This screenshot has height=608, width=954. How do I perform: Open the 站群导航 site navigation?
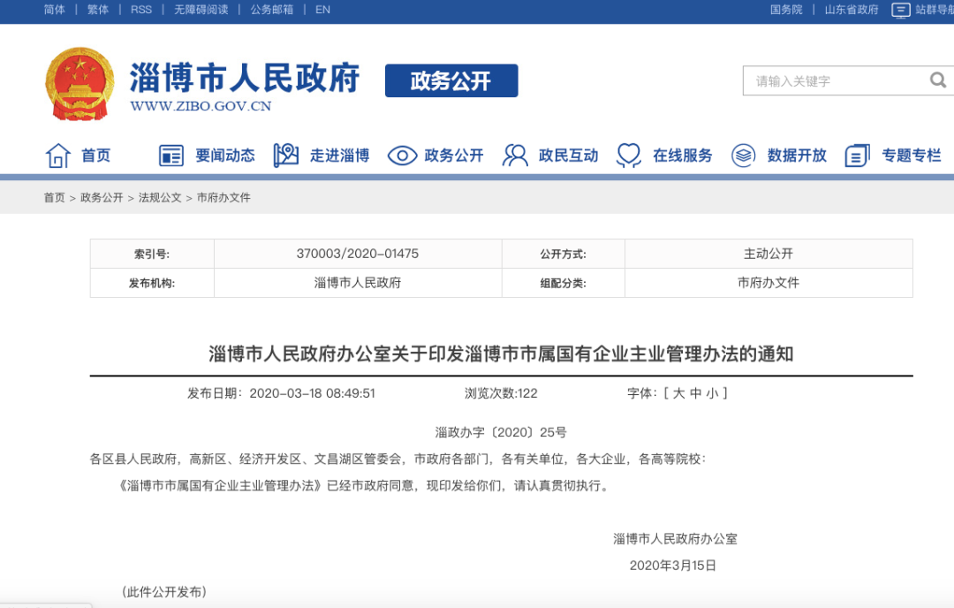921,10
